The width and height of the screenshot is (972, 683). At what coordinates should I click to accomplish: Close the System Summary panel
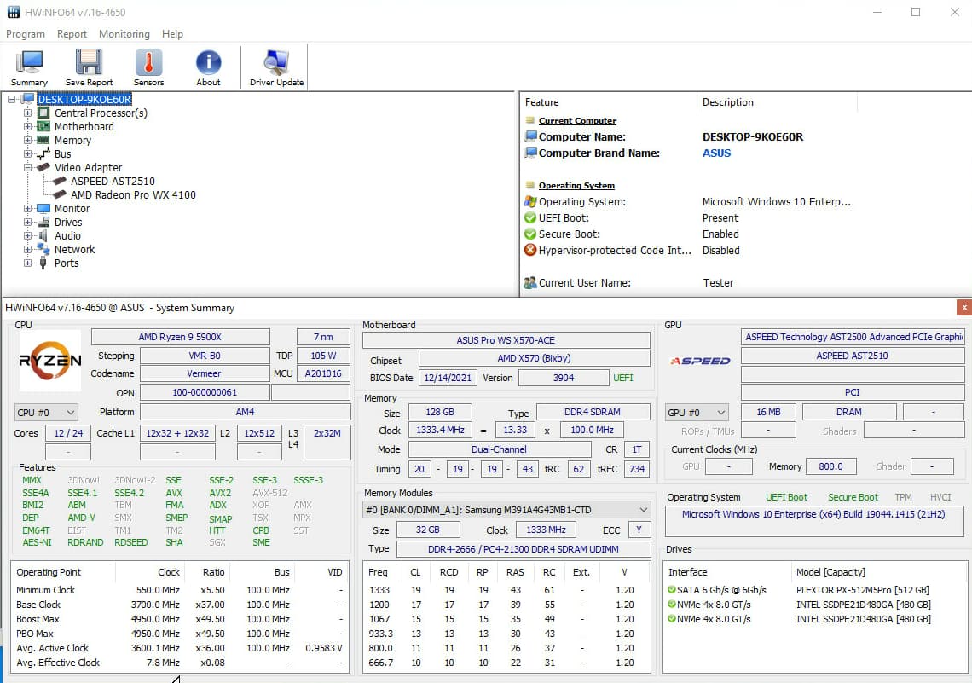click(963, 307)
